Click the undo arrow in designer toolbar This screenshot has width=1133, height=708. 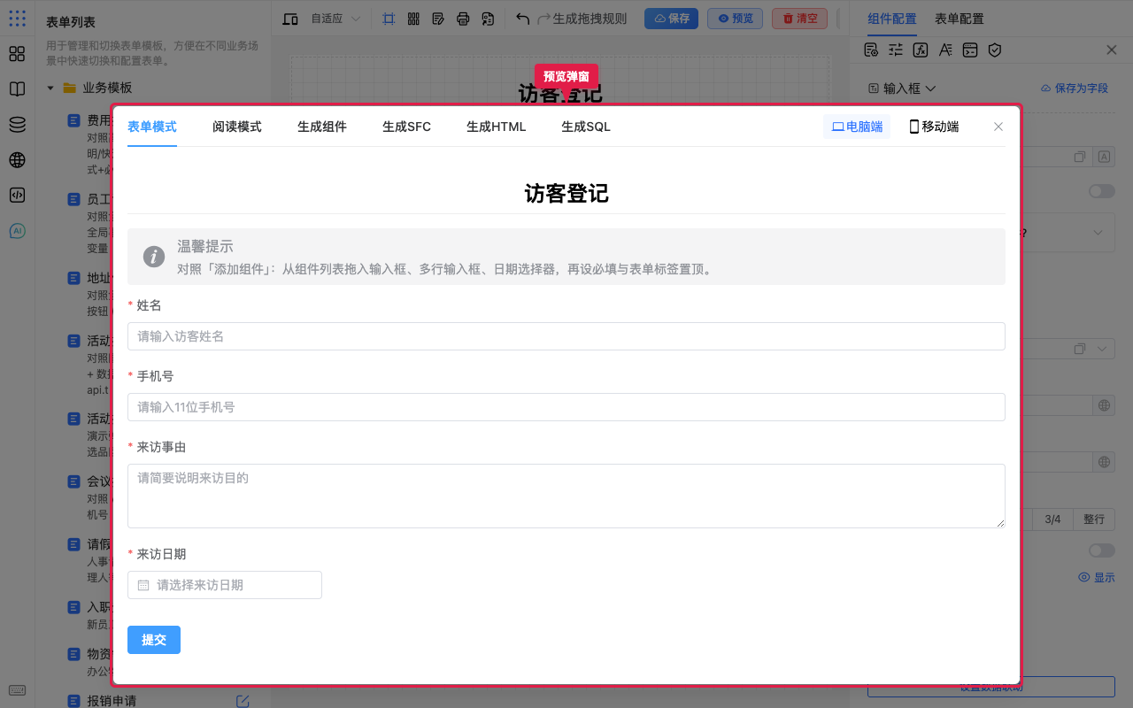(523, 19)
